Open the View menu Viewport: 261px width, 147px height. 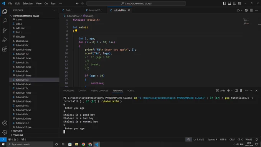click(x=39, y=3)
